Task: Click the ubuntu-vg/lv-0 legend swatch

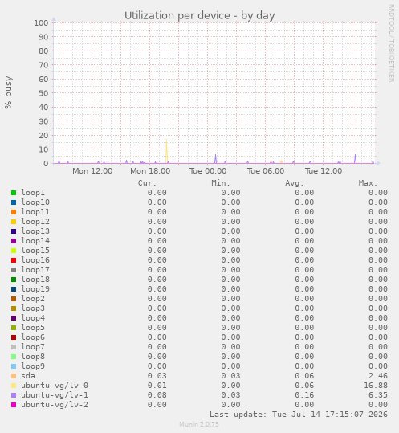Action: pos(14,386)
